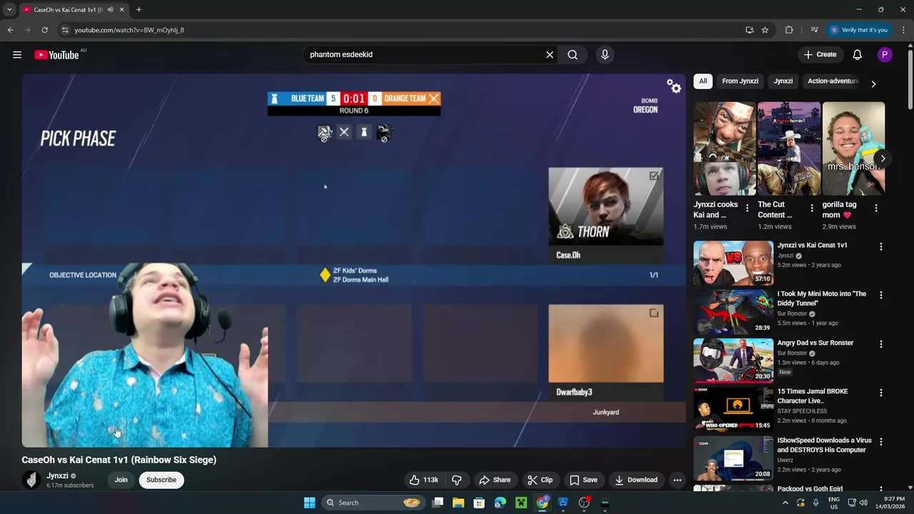The height and width of the screenshot is (514, 914).
Task: Open I Took My Mini Moto thumbnail
Action: (733, 312)
